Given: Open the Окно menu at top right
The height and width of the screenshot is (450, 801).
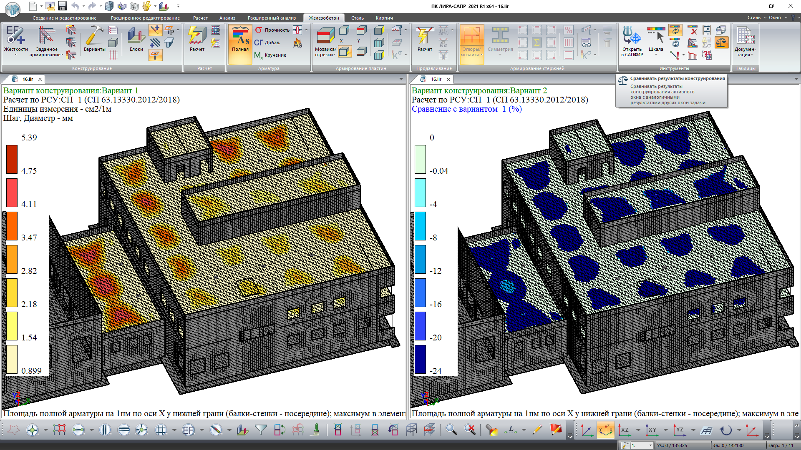Looking at the screenshot, I should pos(775,17).
